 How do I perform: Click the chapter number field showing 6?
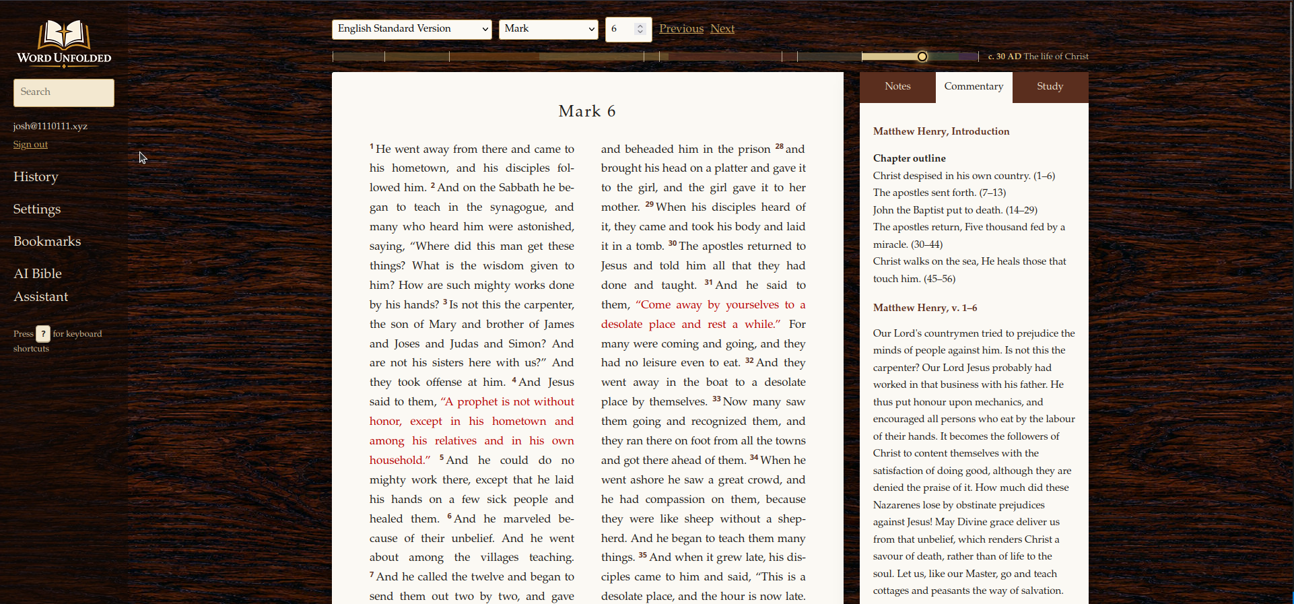(x=628, y=29)
